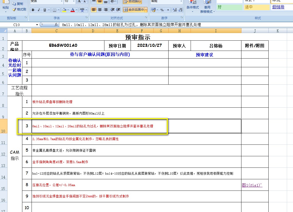Apply comma style number format
Image resolution: width=293 pixels, height=212 pixels.
point(168,10)
